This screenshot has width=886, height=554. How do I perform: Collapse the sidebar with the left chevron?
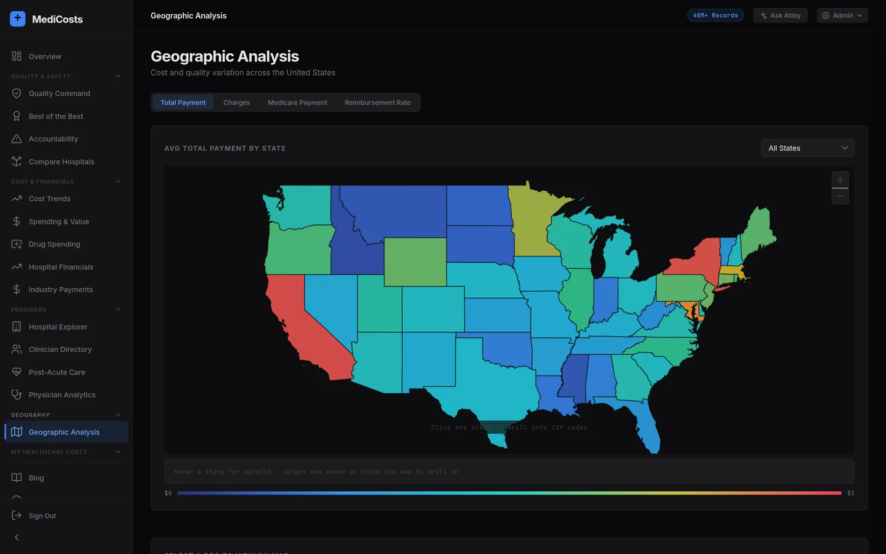(17, 537)
